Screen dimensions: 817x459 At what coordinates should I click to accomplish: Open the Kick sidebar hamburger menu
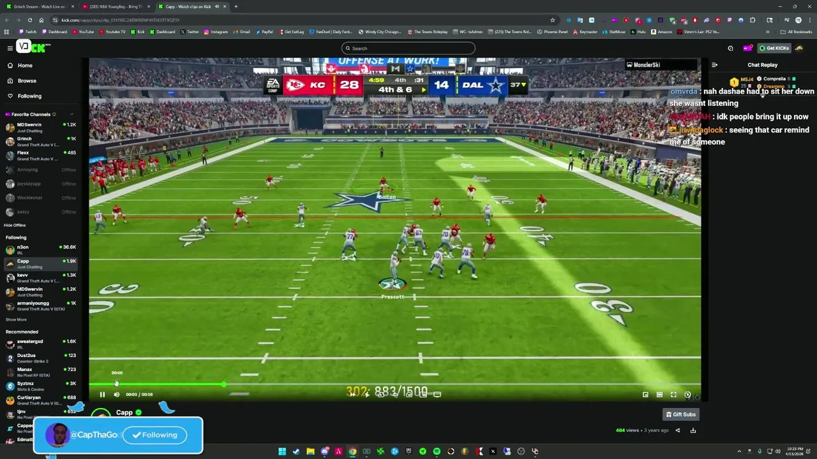(x=10, y=48)
